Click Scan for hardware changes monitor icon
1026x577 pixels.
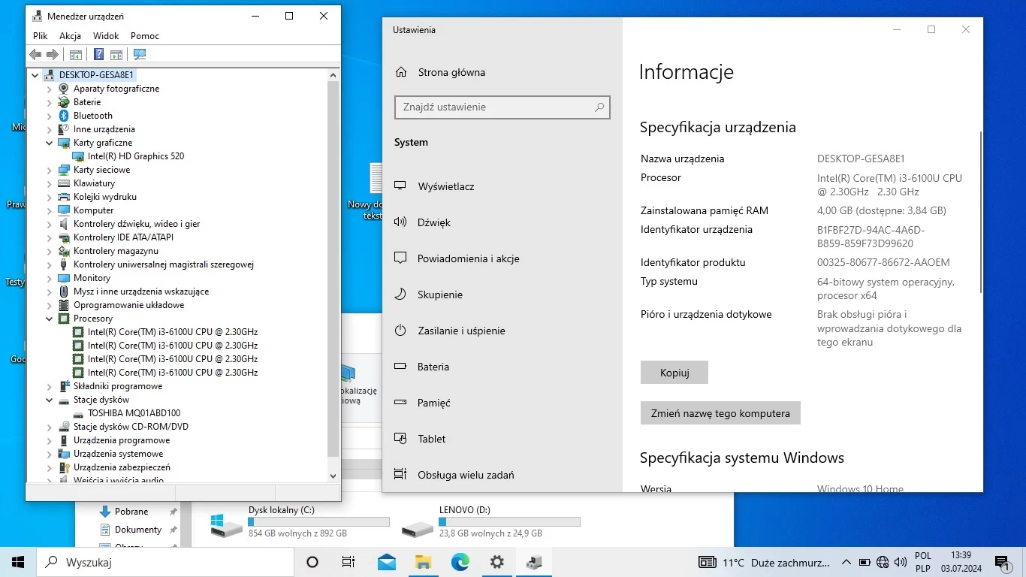pos(139,54)
